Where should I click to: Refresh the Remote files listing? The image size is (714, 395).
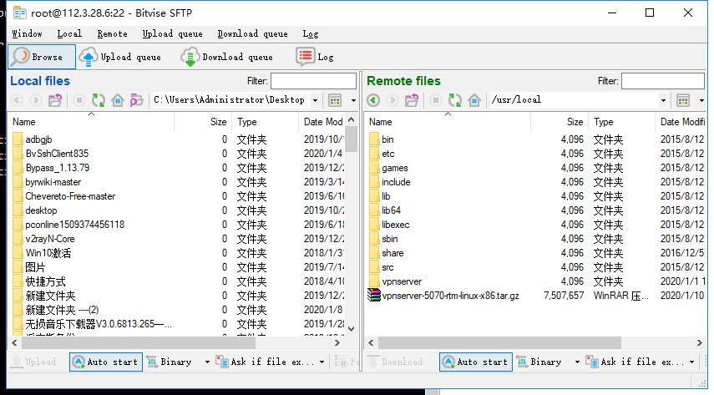tap(455, 100)
